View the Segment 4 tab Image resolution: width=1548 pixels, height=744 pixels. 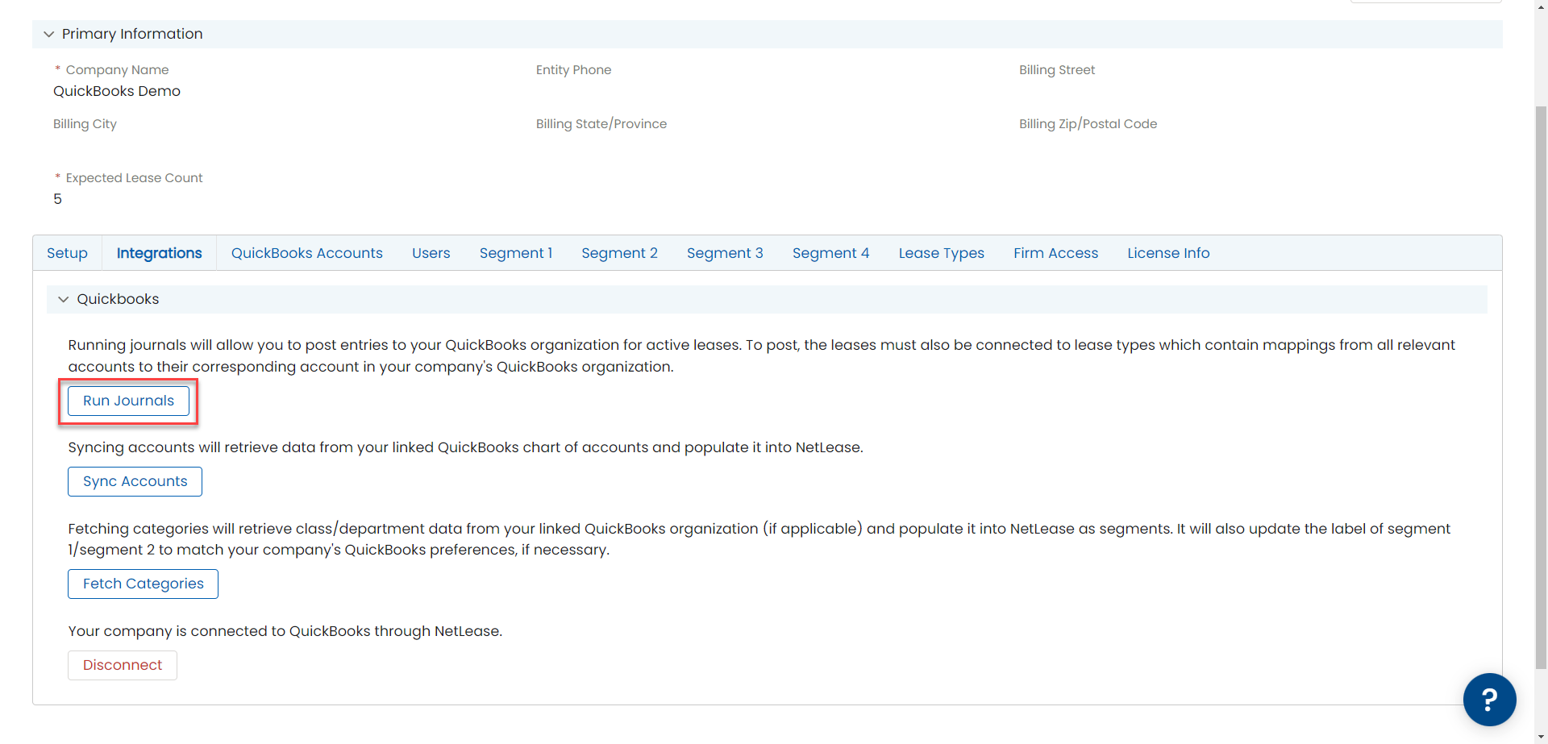tap(831, 253)
